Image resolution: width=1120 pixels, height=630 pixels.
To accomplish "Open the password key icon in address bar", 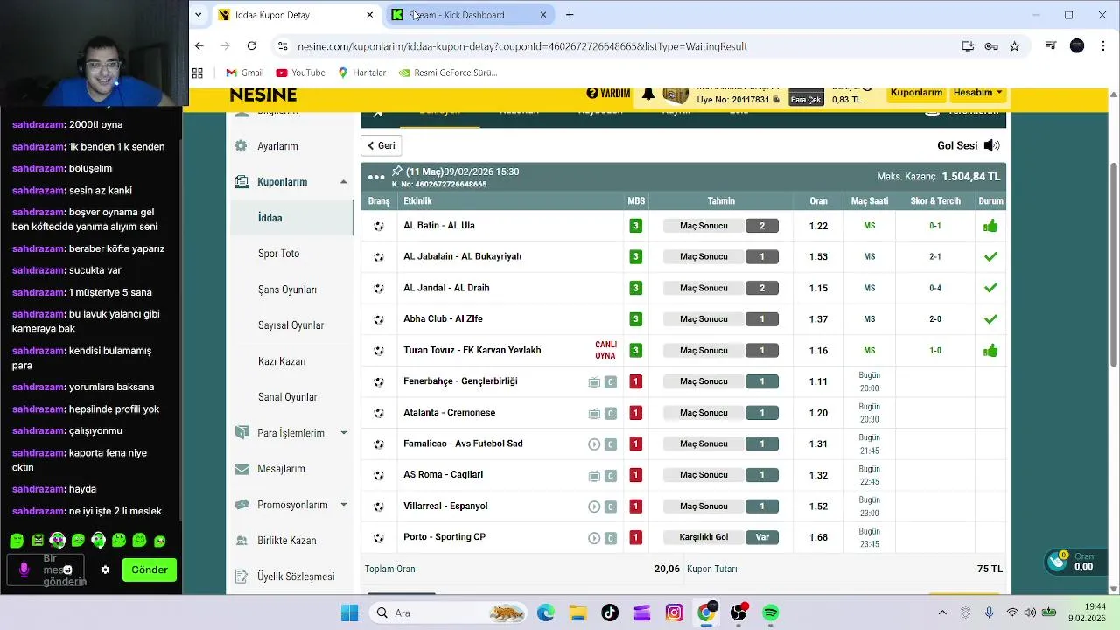I will (x=991, y=46).
